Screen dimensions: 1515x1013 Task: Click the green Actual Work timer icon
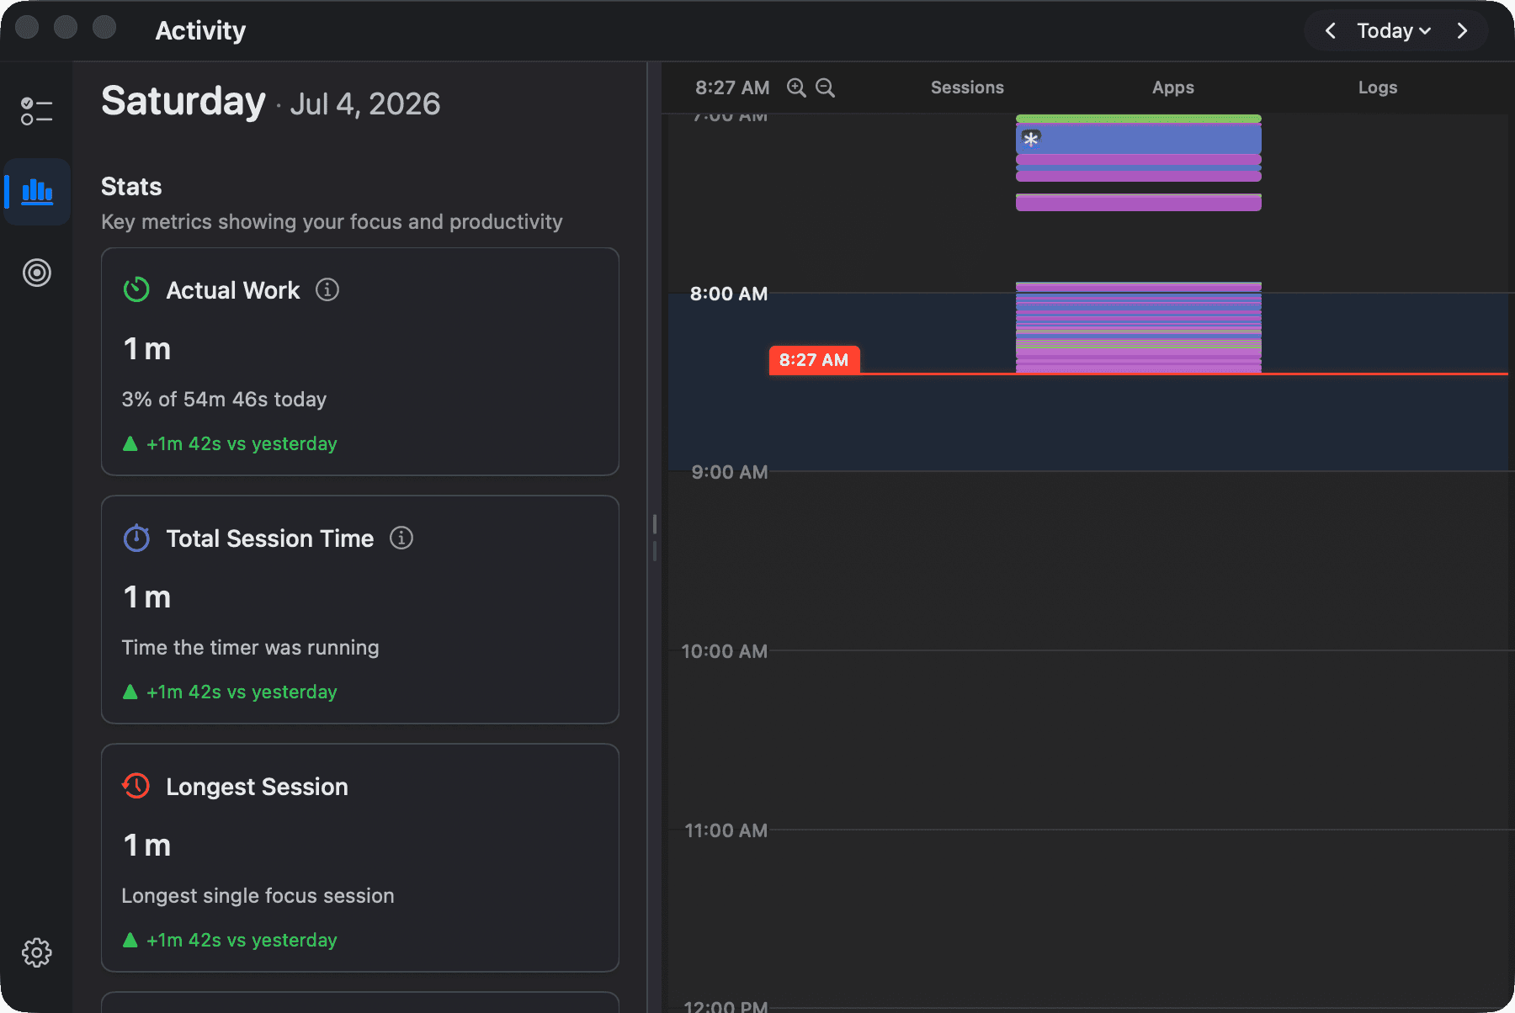[x=136, y=290]
